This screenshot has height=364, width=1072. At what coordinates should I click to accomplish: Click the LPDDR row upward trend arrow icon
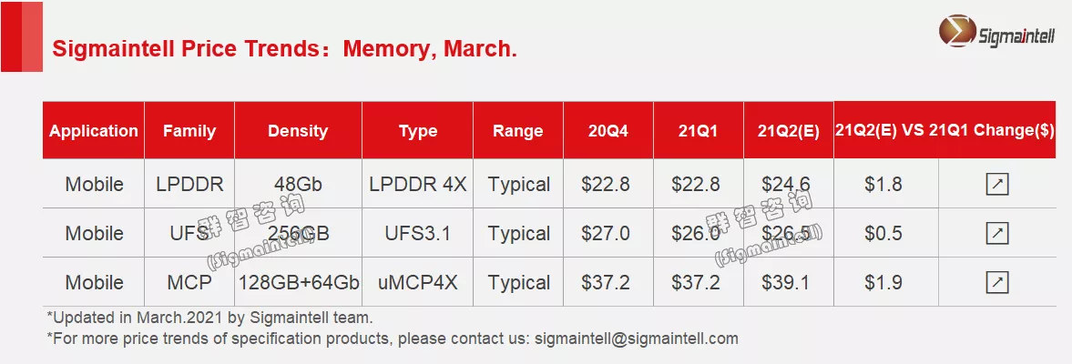point(997,185)
